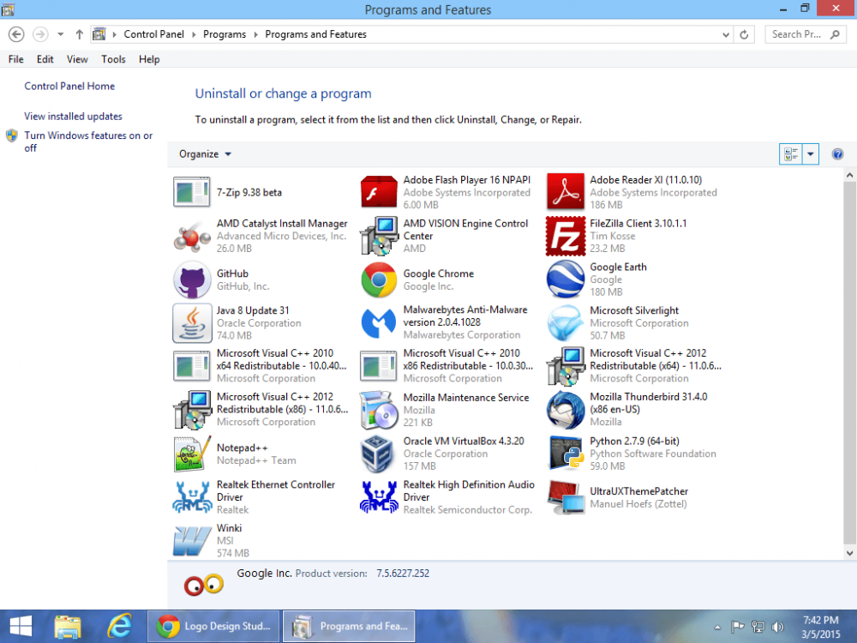
Task: Open the Windows Start button
Action: pos(21,626)
